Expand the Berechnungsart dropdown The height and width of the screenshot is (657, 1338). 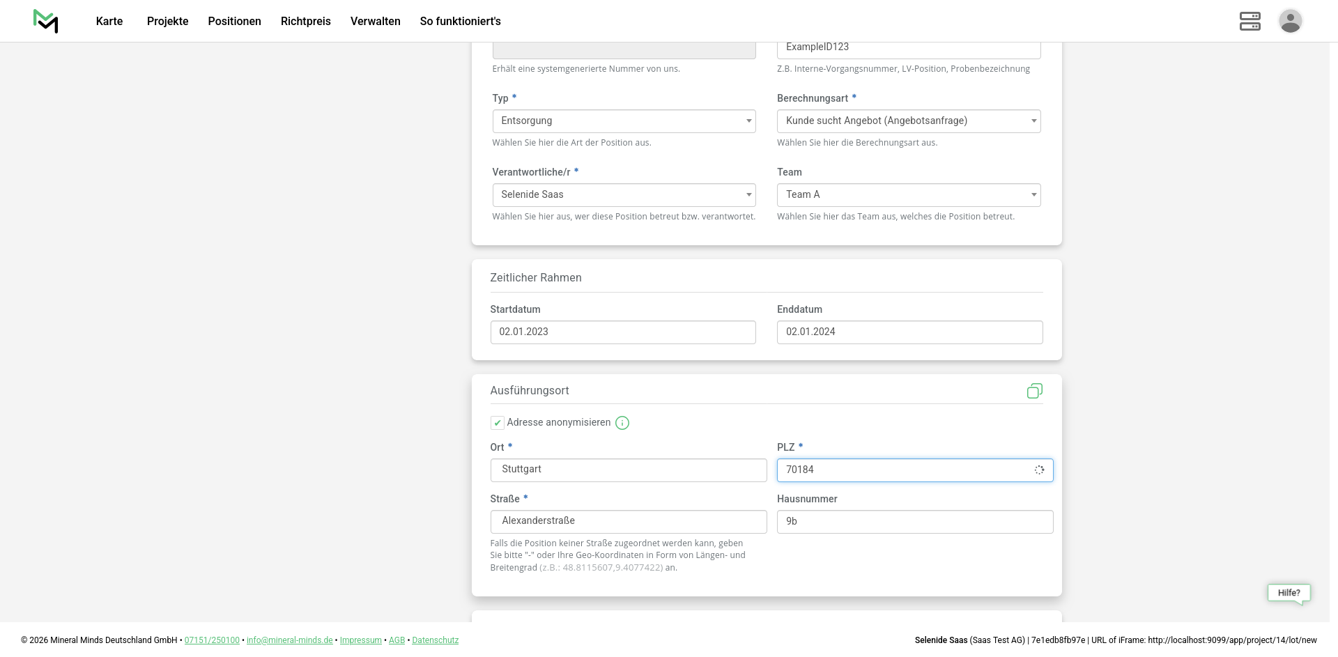(908, 121)
